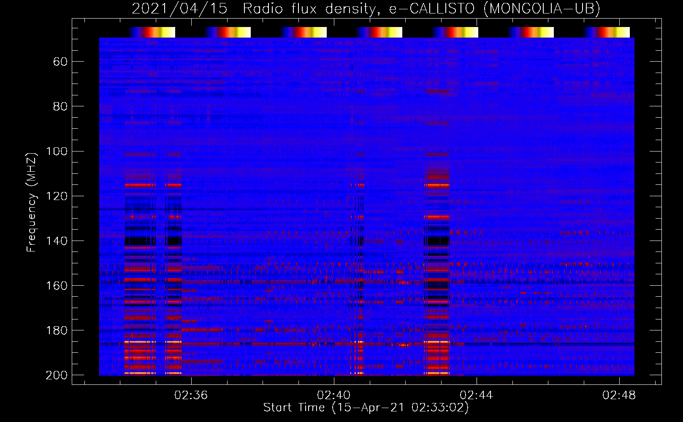Image resolution: width=683 pixels, height=422 pixels.
Task: Click the 02:44 time axis label
Action: [477, 395]
